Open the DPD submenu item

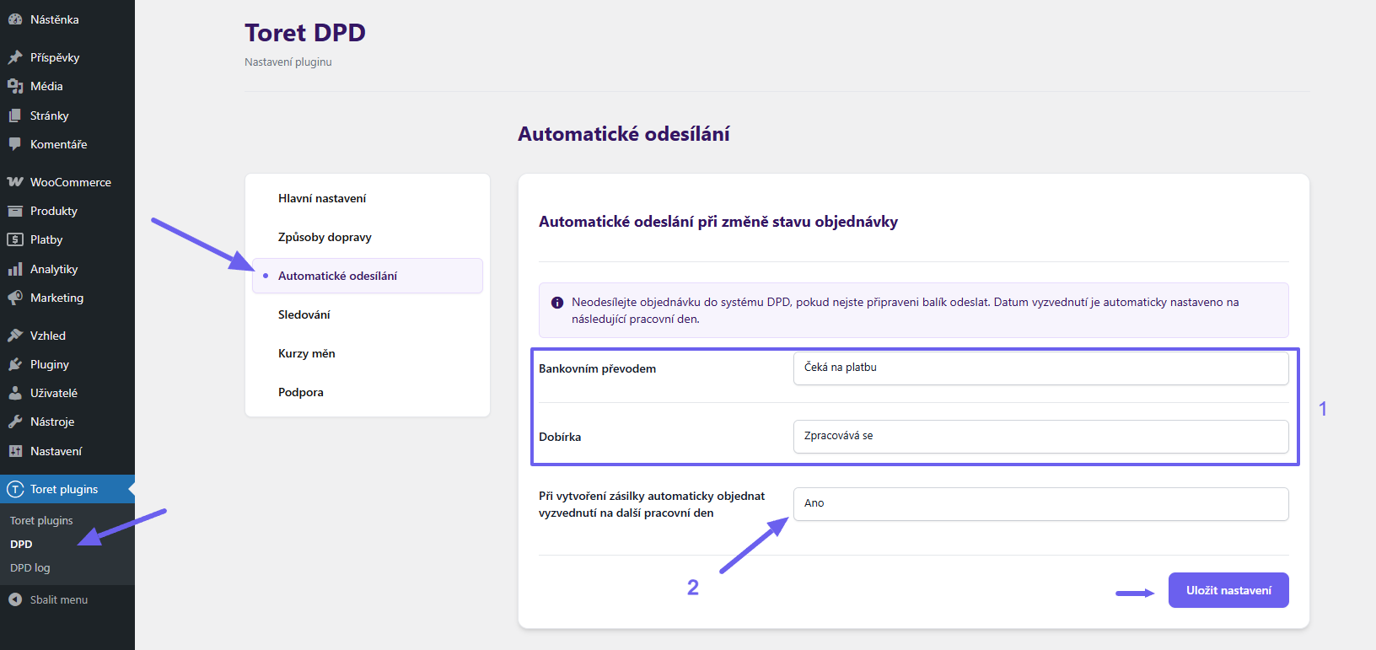pos(21,544)
